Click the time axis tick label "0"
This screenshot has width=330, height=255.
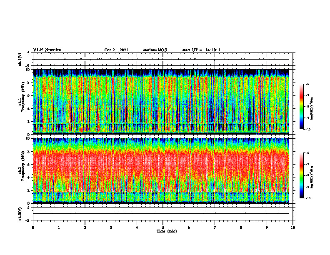(x=33, y=227)
